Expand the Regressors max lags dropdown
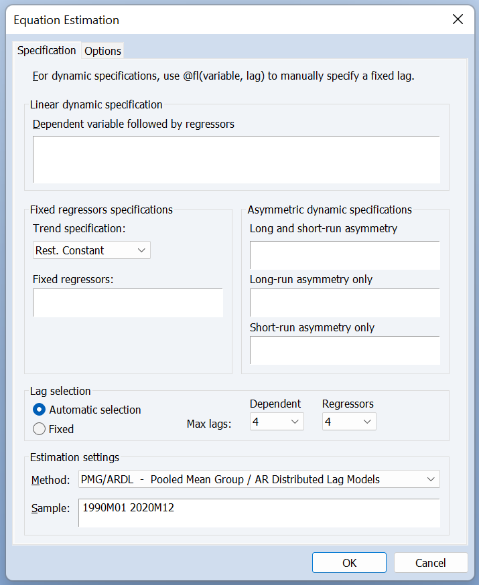The width and height of the screenshot is (479, 585). [x=349, y=422]
